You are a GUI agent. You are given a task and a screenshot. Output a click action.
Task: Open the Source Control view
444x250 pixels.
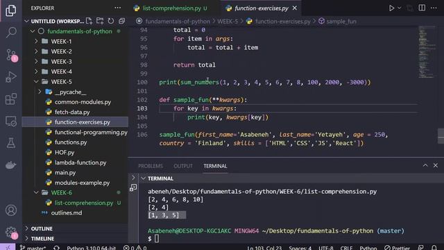[x=11, y=55]
